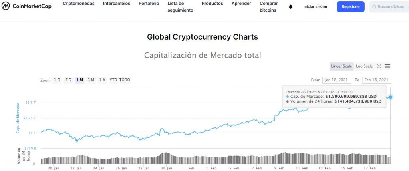
Task: Open Portafolio page
Action: [x=149, y=3]
